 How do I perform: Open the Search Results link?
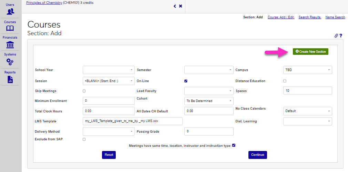[310, 17]
